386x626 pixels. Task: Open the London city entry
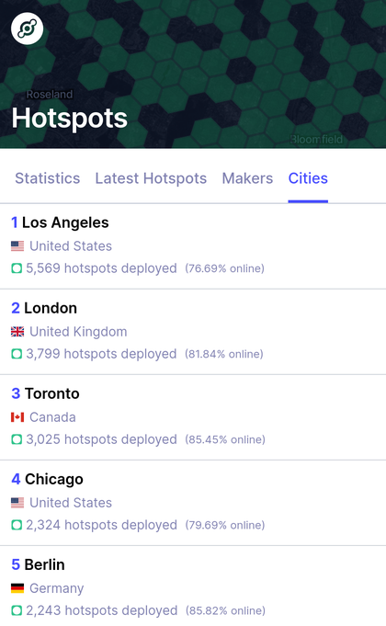coord(193,332)
